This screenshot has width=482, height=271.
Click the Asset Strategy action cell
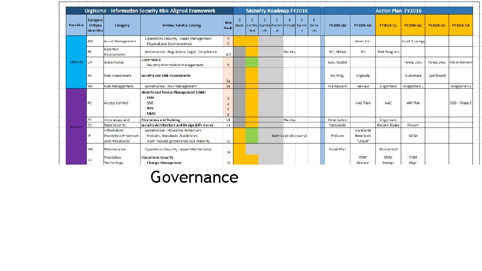[x=413, y=41]
